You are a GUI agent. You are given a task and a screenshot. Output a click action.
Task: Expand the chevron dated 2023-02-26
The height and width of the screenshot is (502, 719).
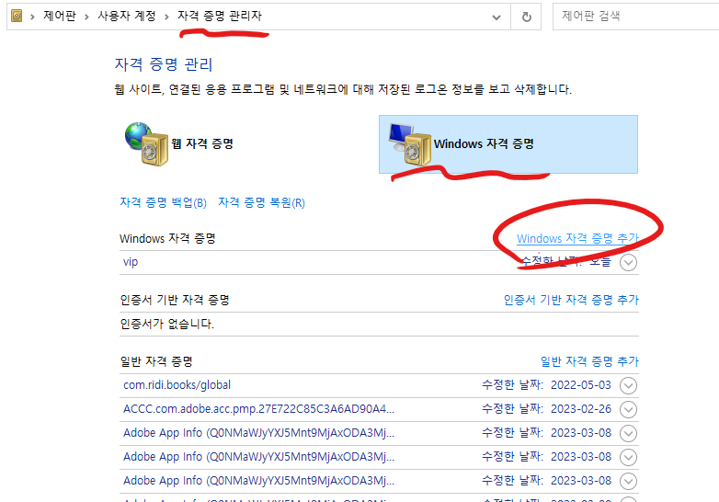point(628,409)
